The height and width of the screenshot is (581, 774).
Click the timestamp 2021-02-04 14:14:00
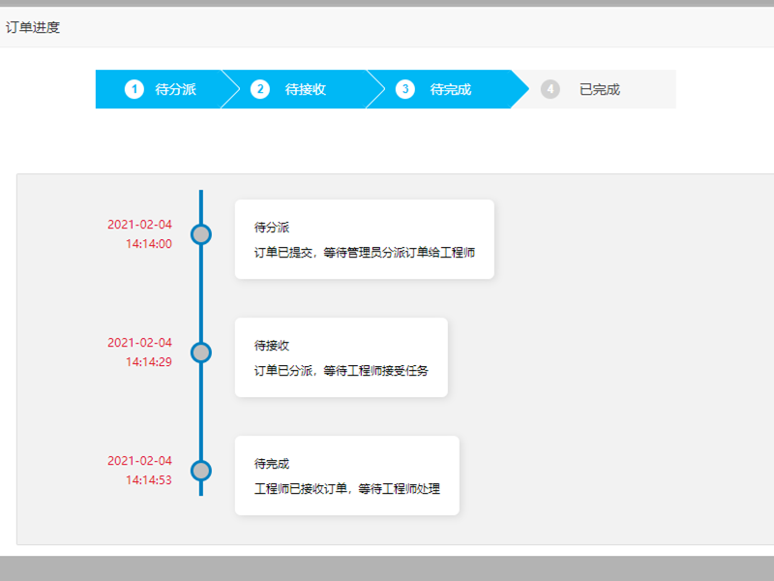(x=140, y=235)
